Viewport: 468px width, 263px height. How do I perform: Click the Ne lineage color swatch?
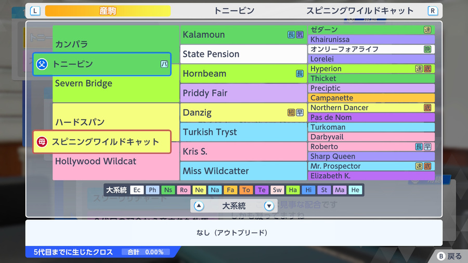tap(199, 190)
